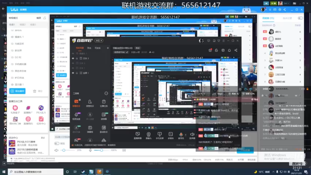Click the layout grid icon in 直播伴侣 header
311x175 pixels.
pos(223,51)
